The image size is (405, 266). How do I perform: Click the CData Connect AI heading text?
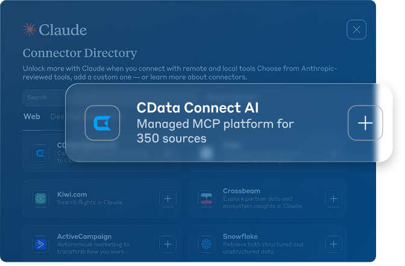point(197,108)
